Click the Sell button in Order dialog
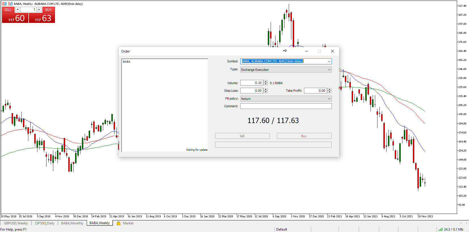This screenshot has width=469, height=232. (x=242, y=136)
